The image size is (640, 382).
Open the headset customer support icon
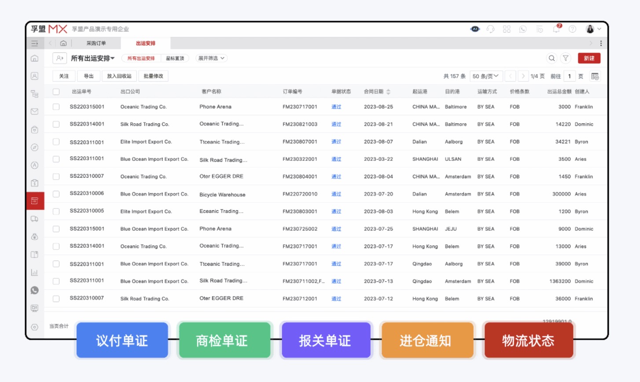click(491, 29)
